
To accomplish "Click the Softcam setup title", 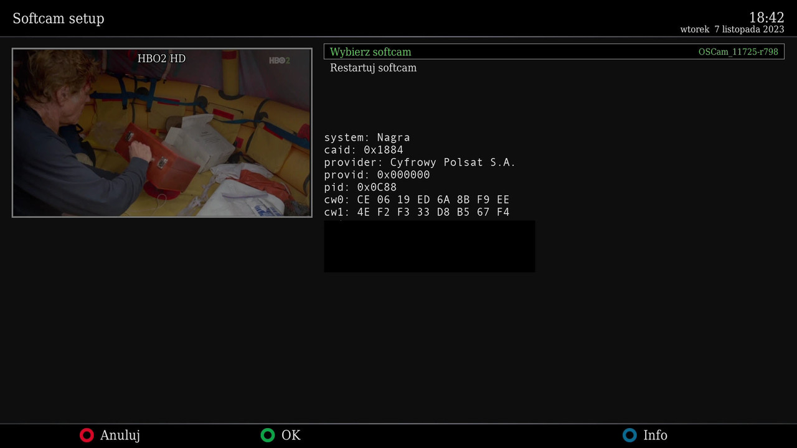I will (59, 19).
